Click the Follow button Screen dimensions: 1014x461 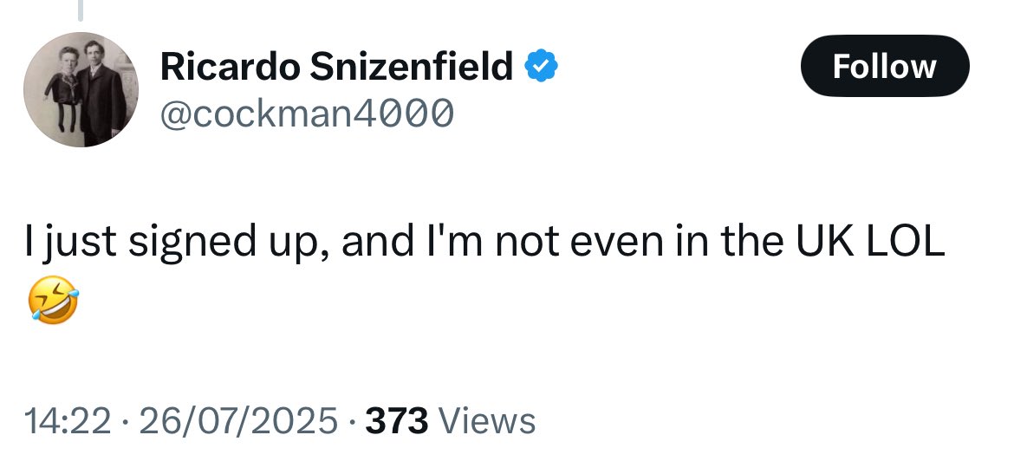(x=885, y=66)
